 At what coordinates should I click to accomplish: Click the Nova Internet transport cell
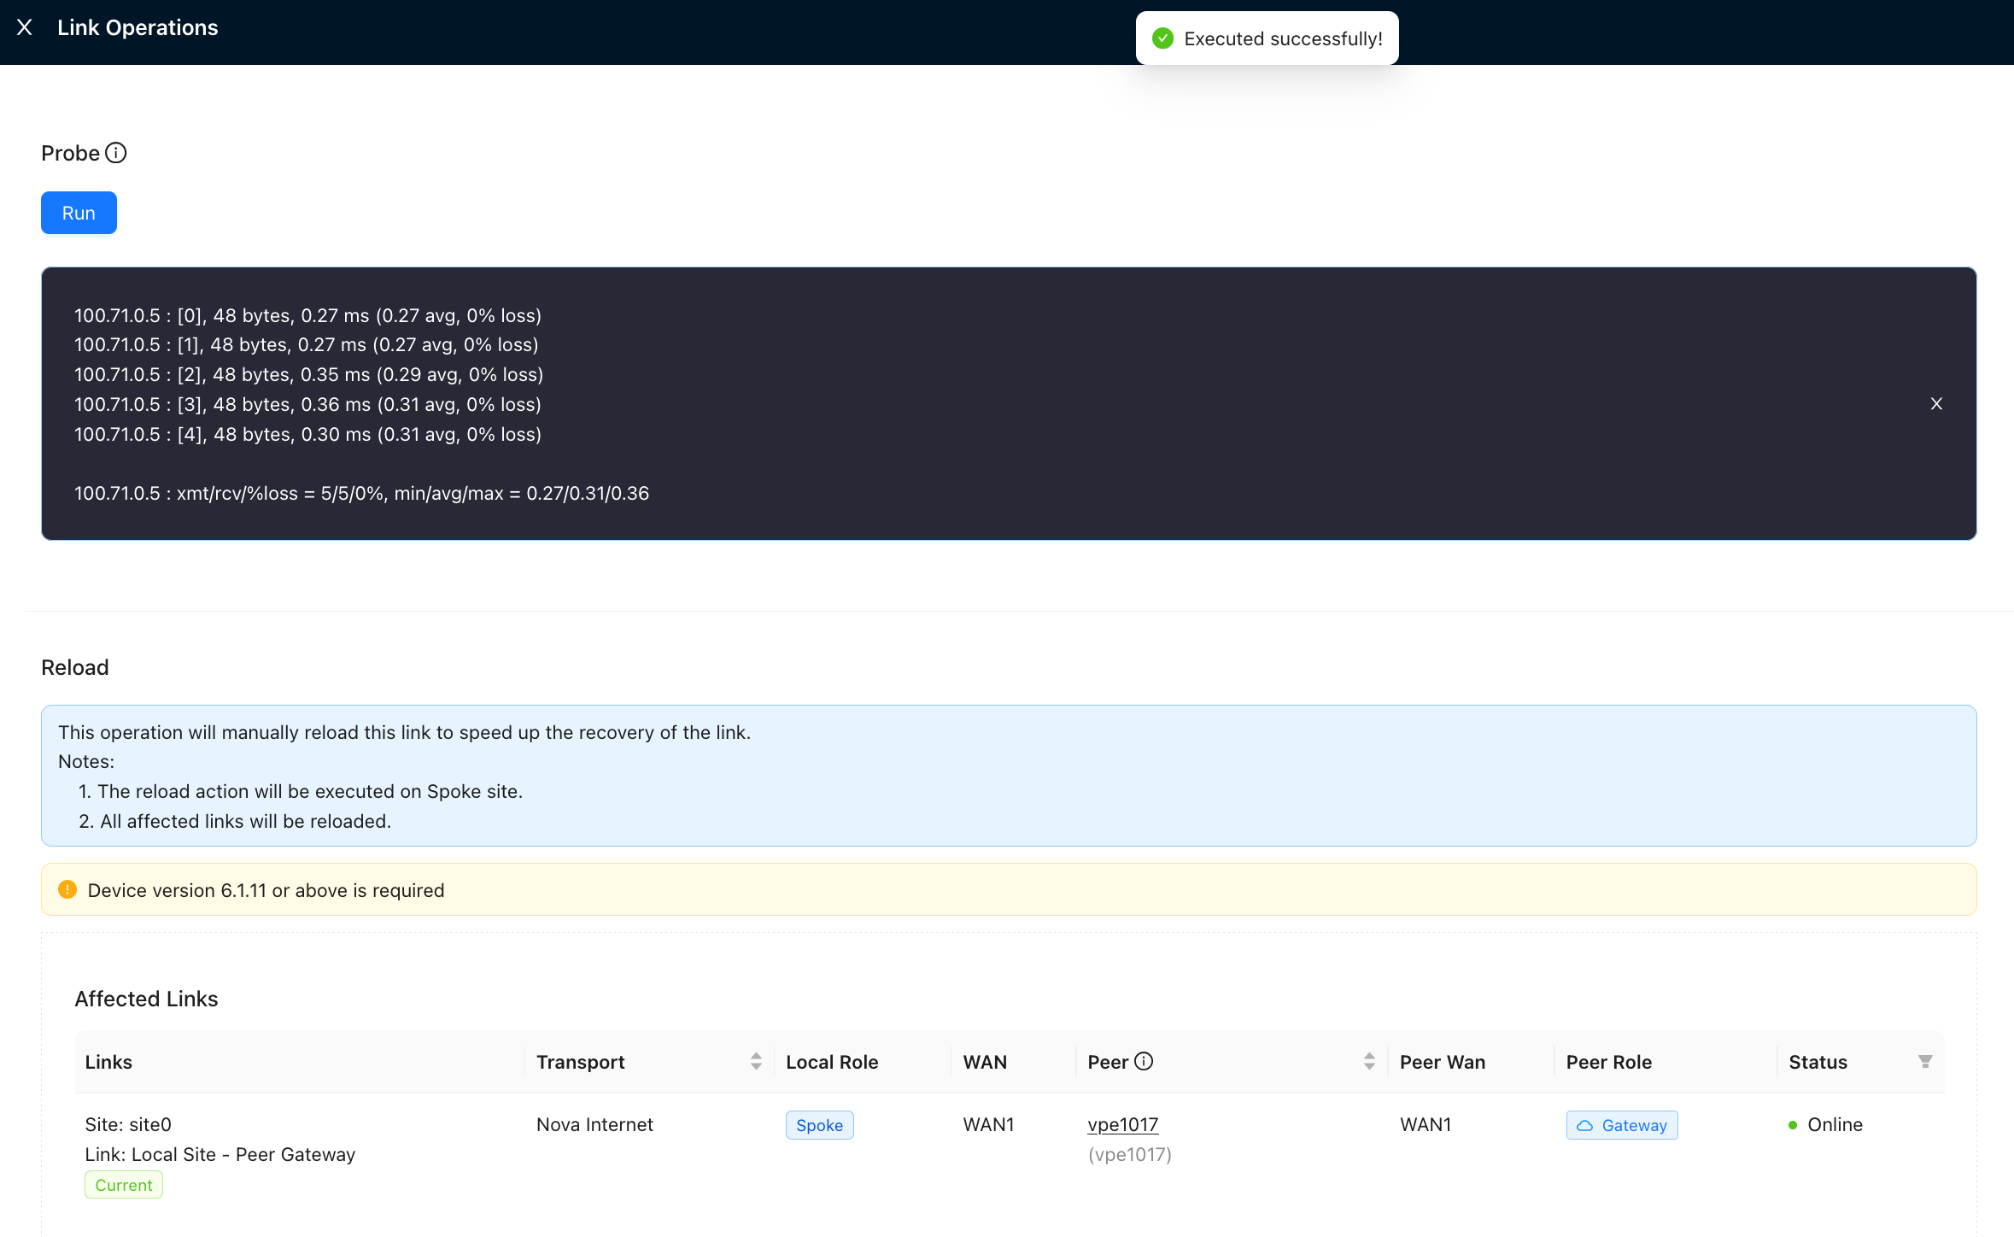[x=594, y=1124]
